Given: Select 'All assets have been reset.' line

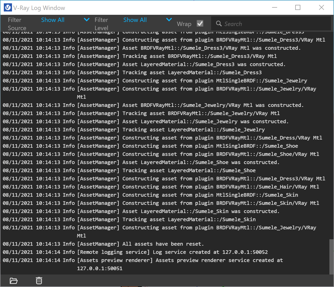Looking at the screenshot, I should [103, 244].
